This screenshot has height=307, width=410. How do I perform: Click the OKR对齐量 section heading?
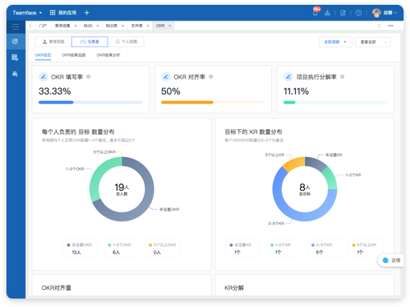56,288
